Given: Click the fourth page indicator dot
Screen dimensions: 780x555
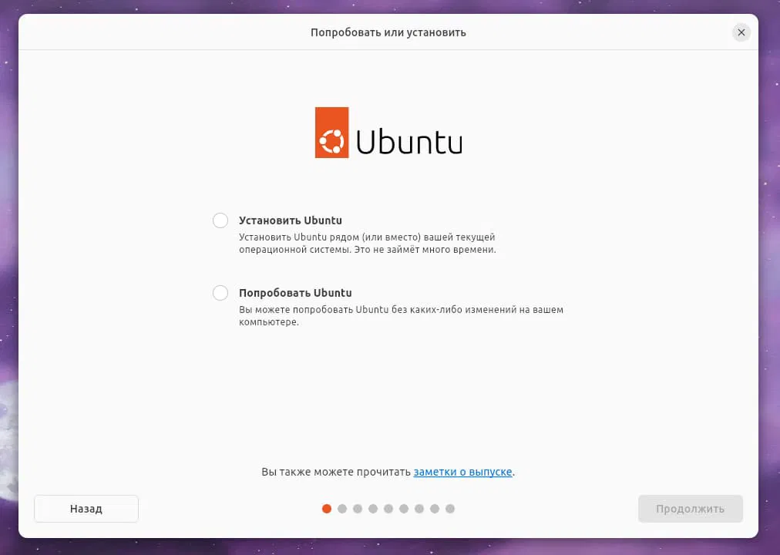Looking at the screenshot, I should coord(373,509).
